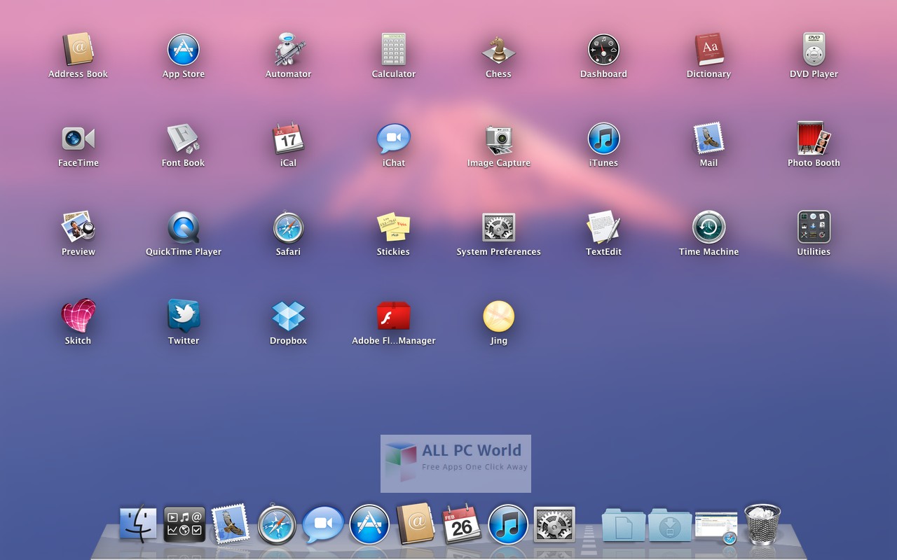897x560 pixels.
Task: Open the Chess app
Action: (x=499, y=50)
